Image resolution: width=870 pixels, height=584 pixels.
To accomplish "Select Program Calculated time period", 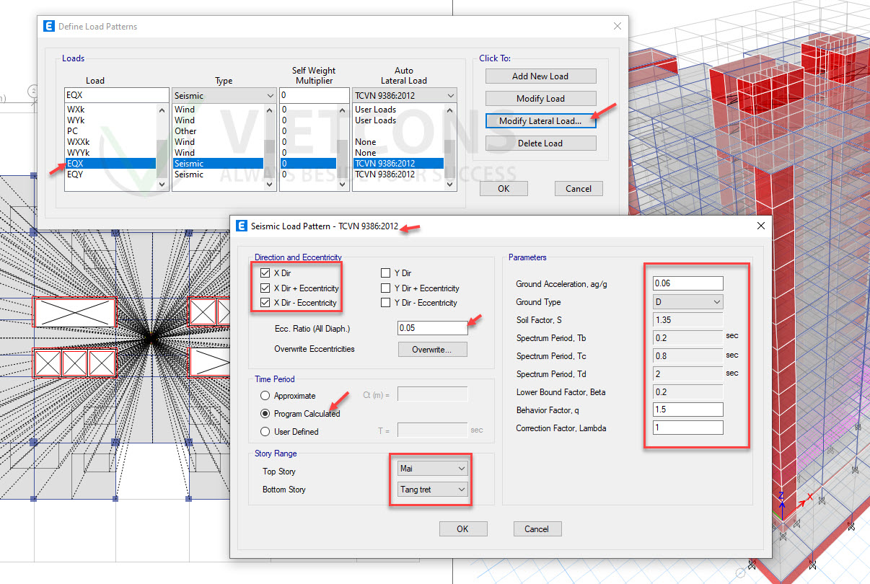I will click(x=265, y=414).
